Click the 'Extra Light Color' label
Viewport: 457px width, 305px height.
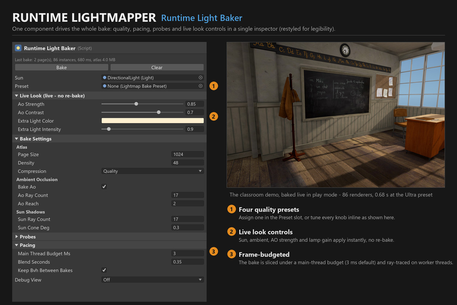tap(36, 121)
